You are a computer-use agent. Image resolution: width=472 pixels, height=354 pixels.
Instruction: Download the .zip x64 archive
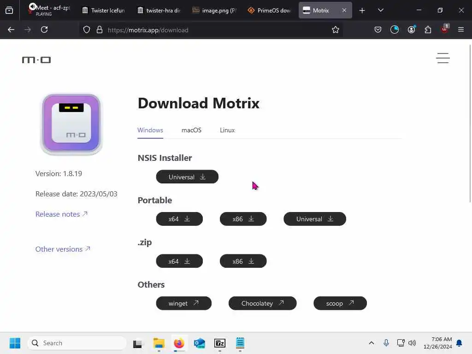(x=179, y=261)
